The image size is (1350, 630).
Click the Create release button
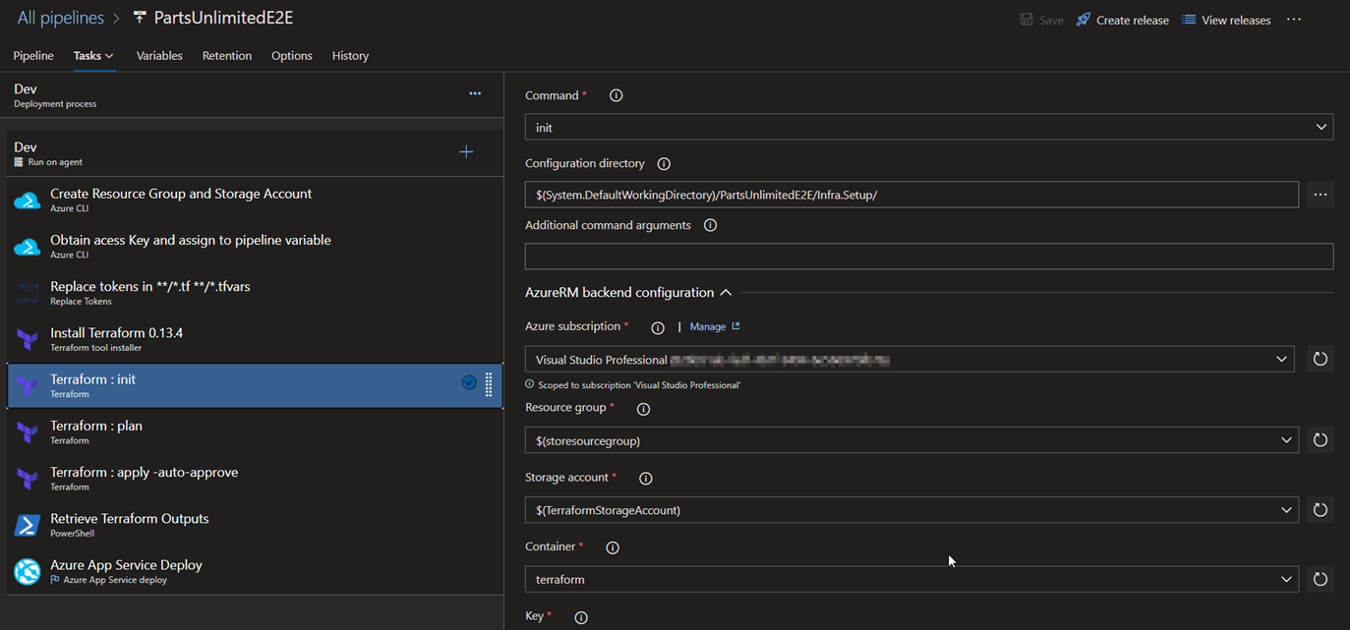[x=1123, y=20]
